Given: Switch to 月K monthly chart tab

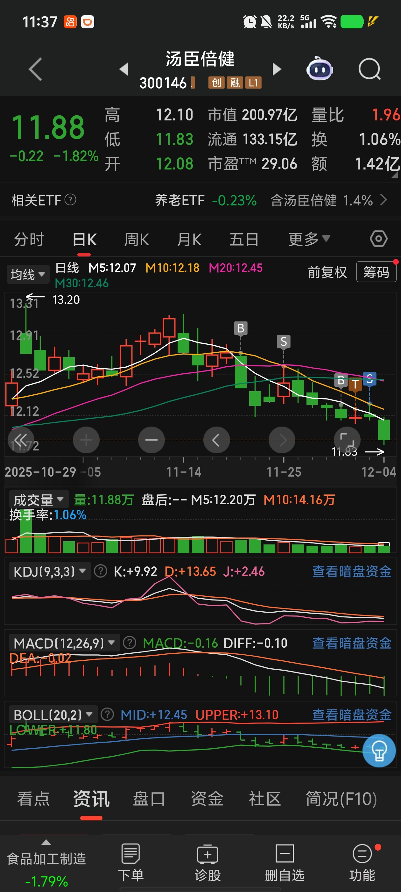Looking at the screenshot, I should tap(189, 239).
